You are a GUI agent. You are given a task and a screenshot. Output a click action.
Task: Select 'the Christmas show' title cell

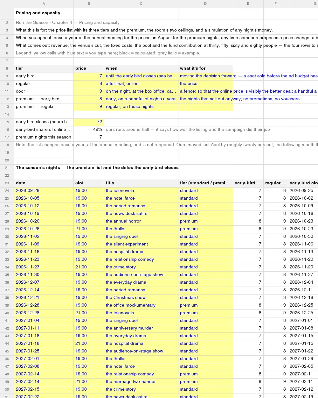click(x=141, y=298)
